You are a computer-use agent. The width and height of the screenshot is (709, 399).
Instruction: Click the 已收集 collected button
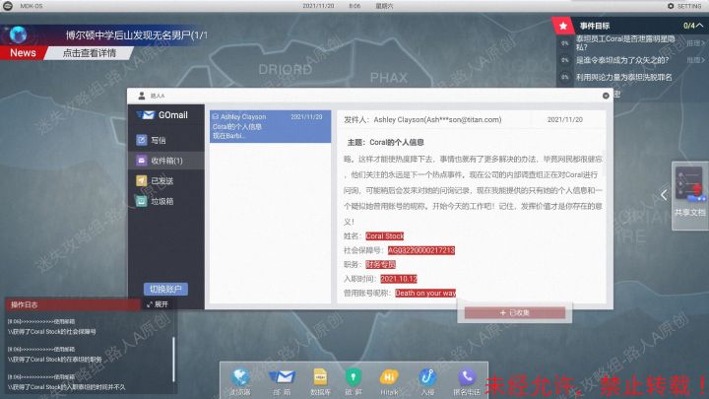point(515,312)
